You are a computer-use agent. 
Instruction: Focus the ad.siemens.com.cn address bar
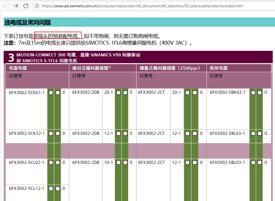(142, 6)
